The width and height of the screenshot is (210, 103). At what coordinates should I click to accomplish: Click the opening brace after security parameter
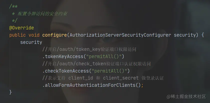pyautogui.click(x=203, y=35)
